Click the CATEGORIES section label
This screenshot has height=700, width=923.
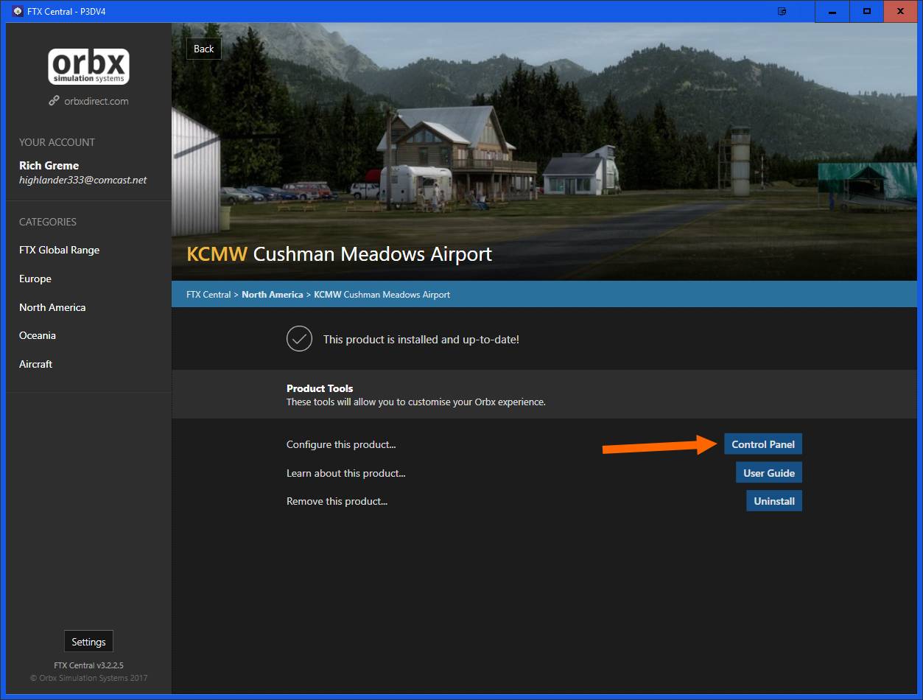pyautogui.click(x=48, y=222)
